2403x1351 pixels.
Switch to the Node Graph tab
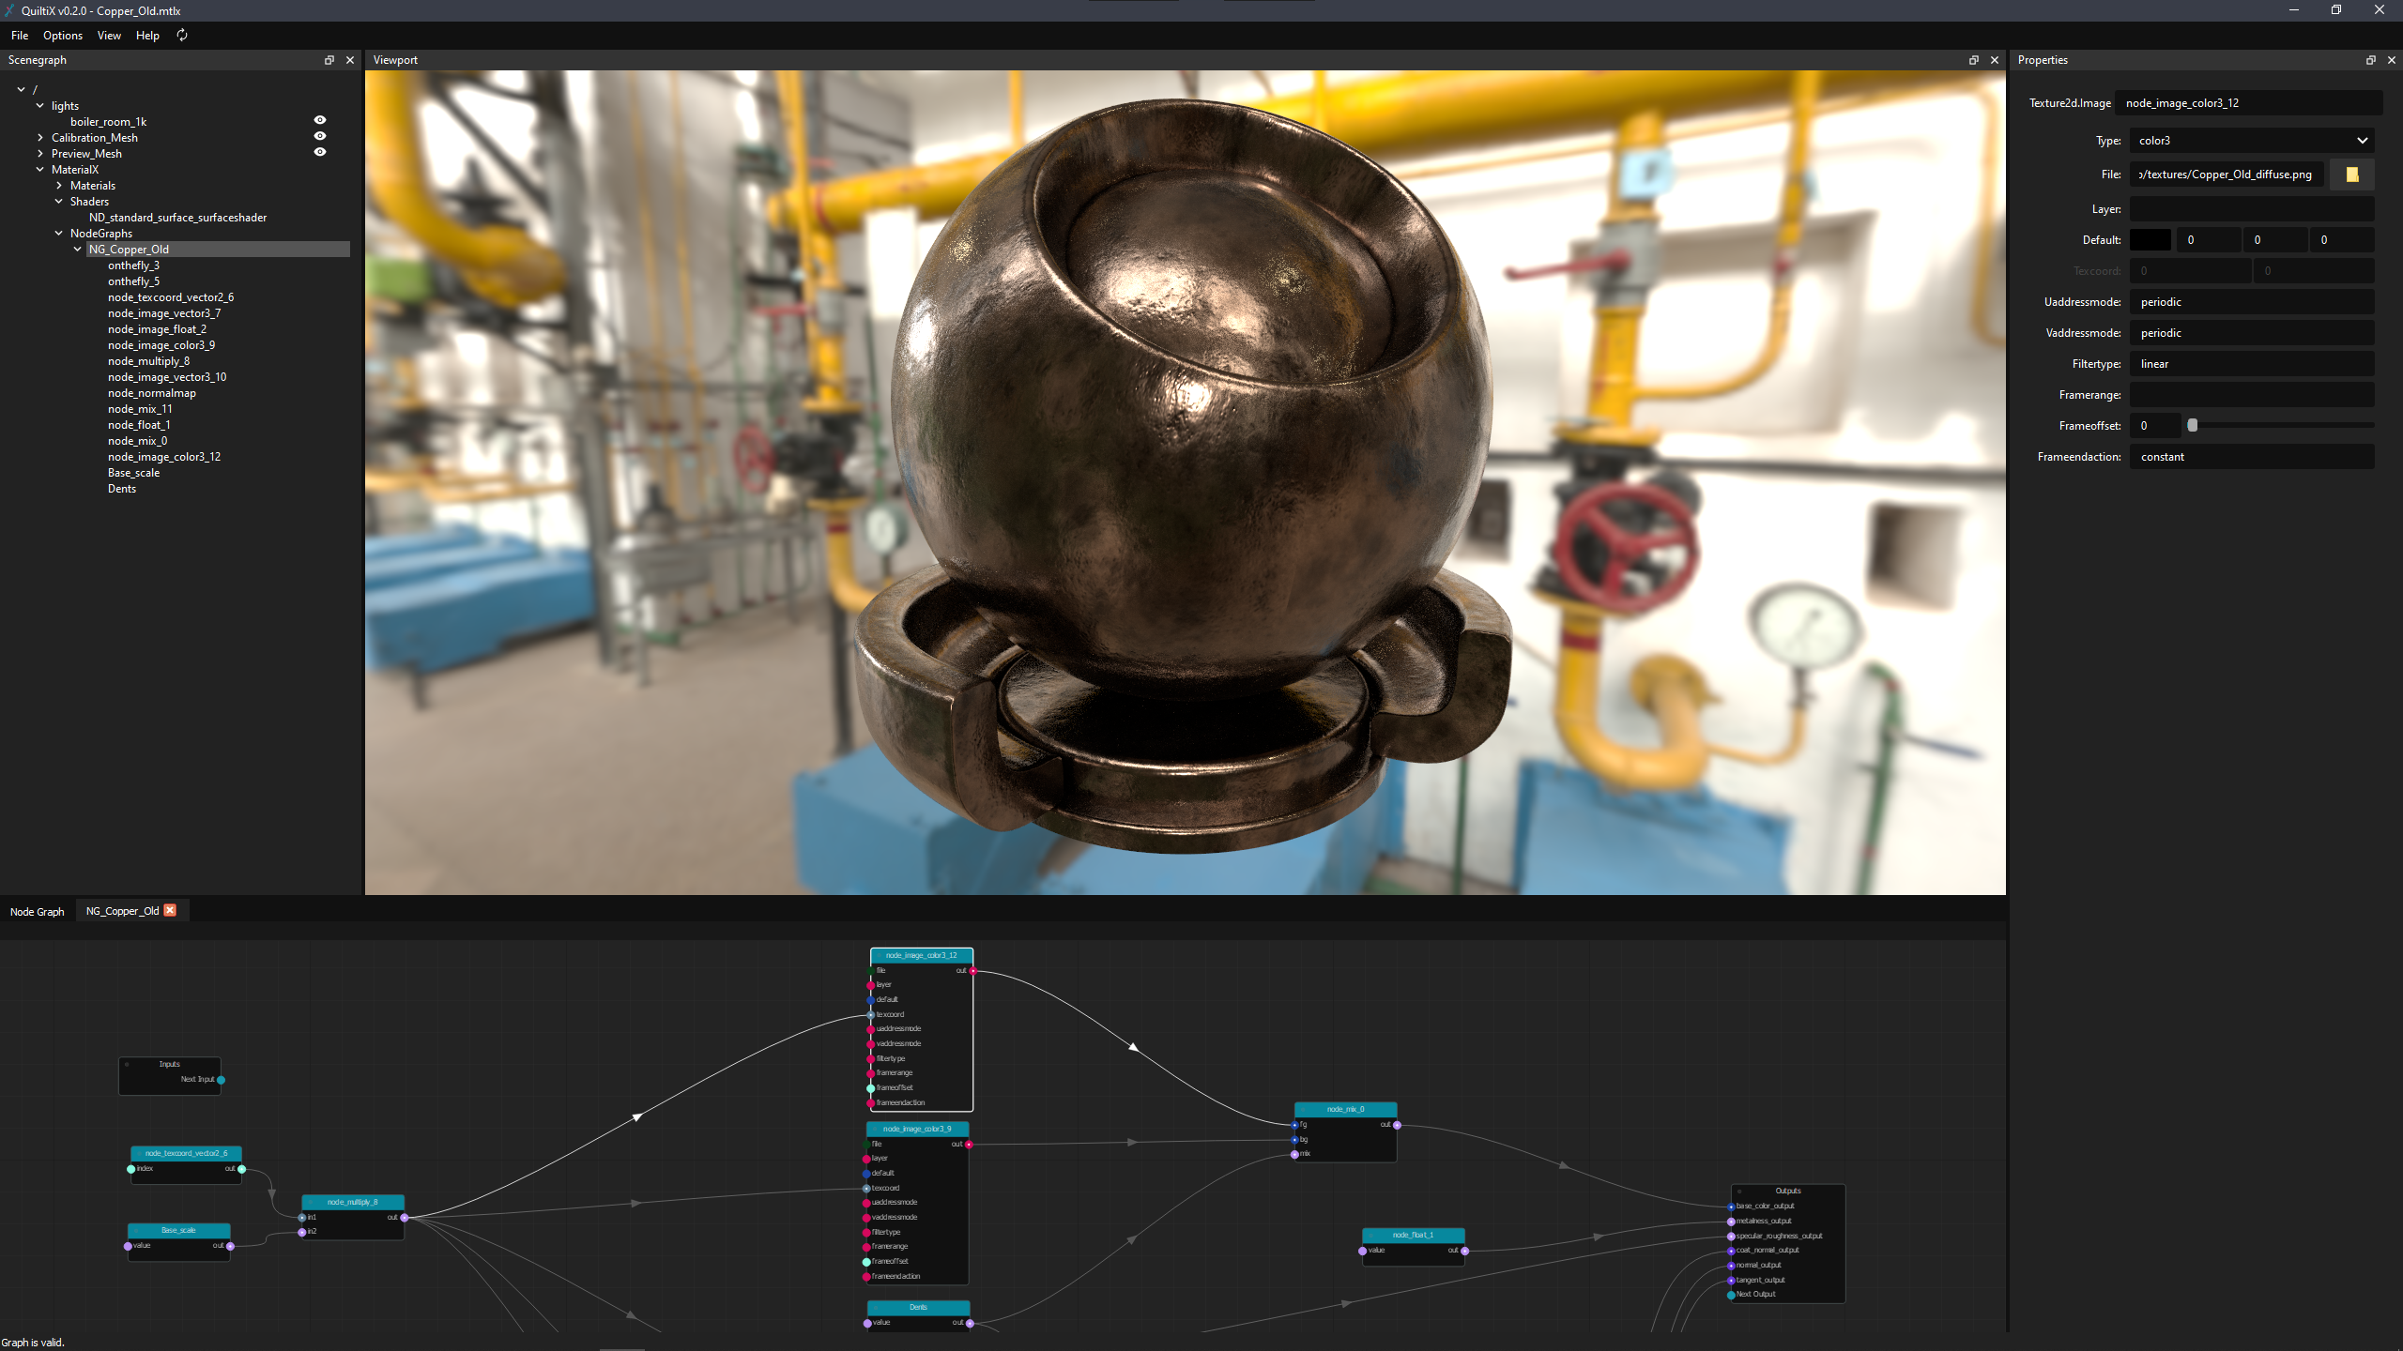[38, 911]
